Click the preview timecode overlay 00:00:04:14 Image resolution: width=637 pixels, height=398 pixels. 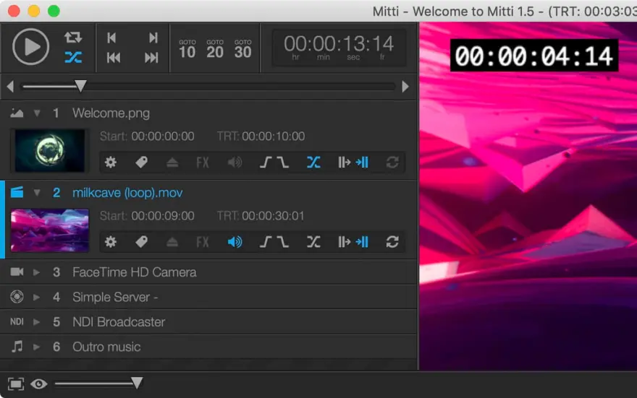point(533,56)
